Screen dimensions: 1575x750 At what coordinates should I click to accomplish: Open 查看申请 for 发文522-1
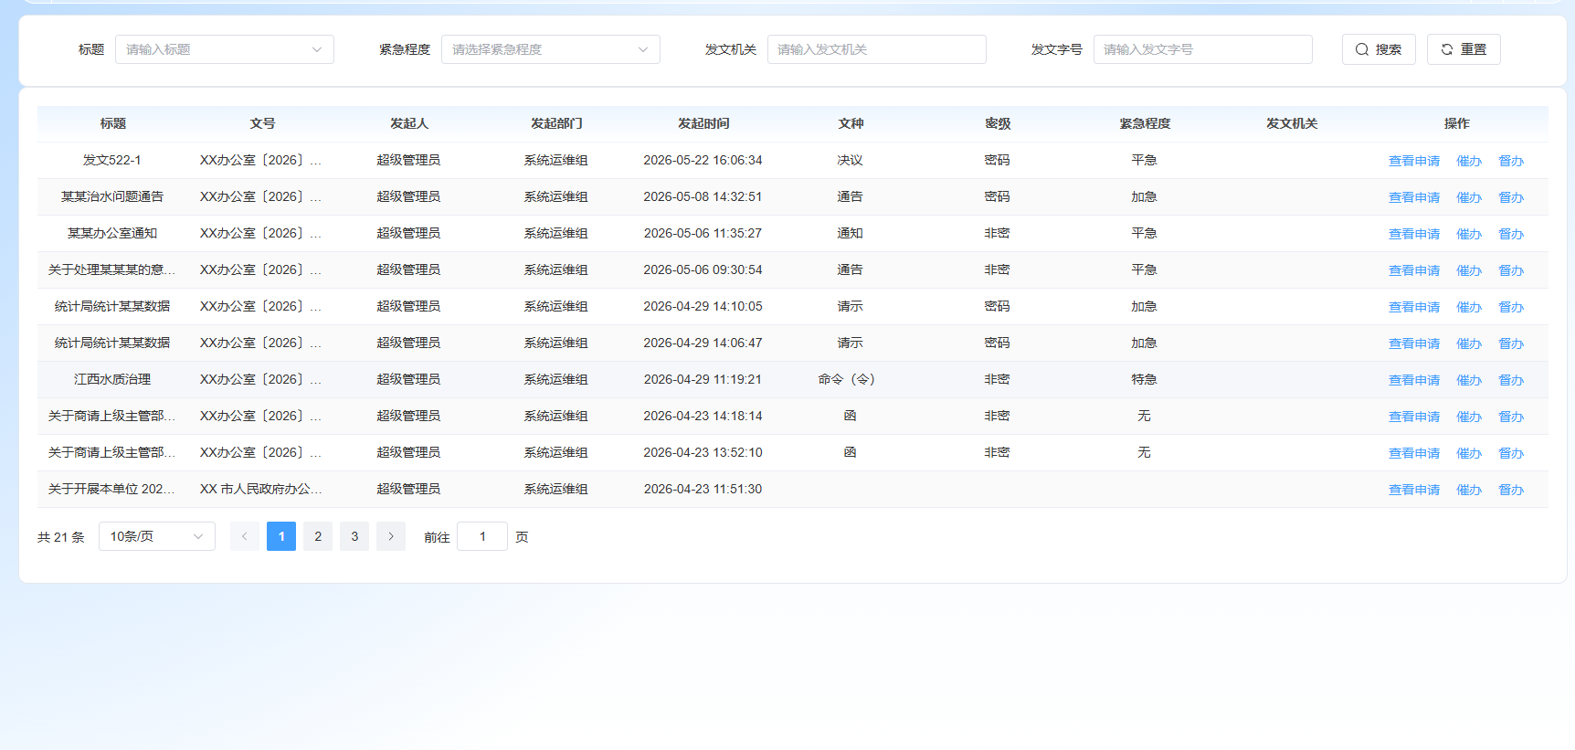1414,161
